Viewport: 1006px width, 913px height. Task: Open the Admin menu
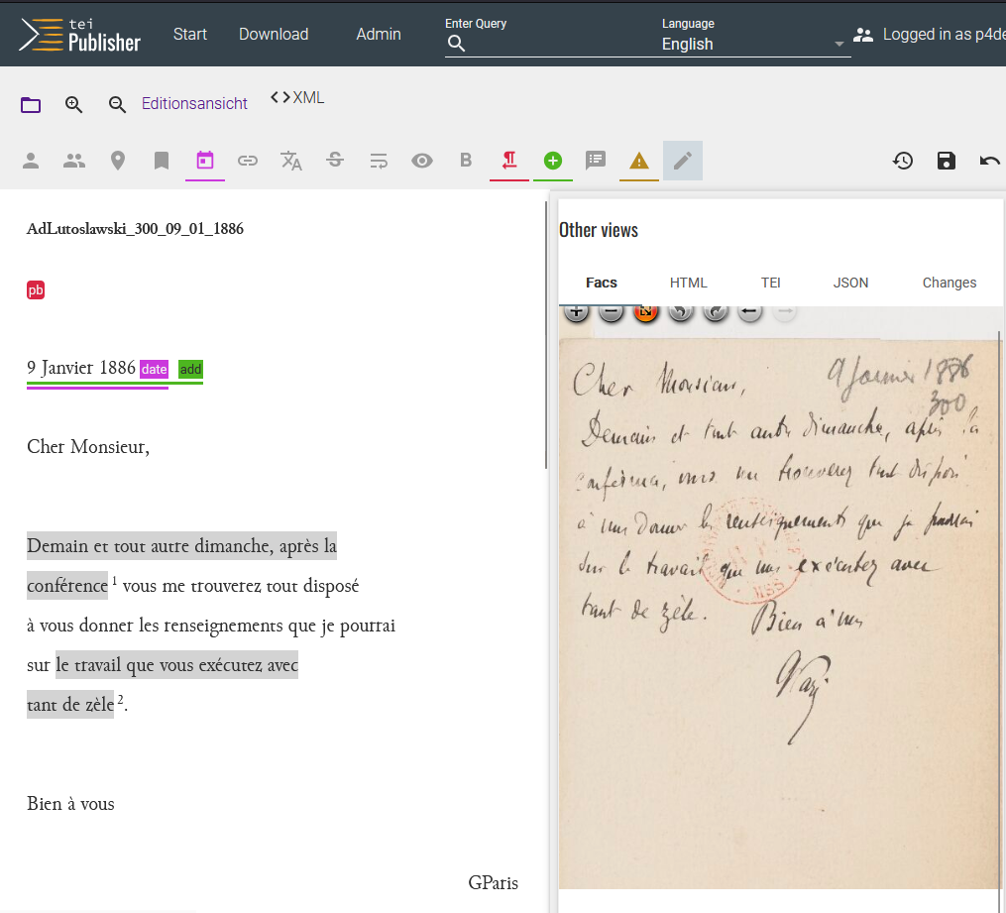point(378,33)
